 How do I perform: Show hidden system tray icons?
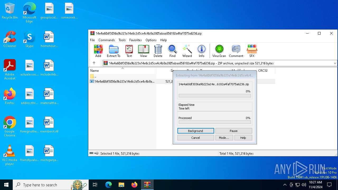(285, 185)
